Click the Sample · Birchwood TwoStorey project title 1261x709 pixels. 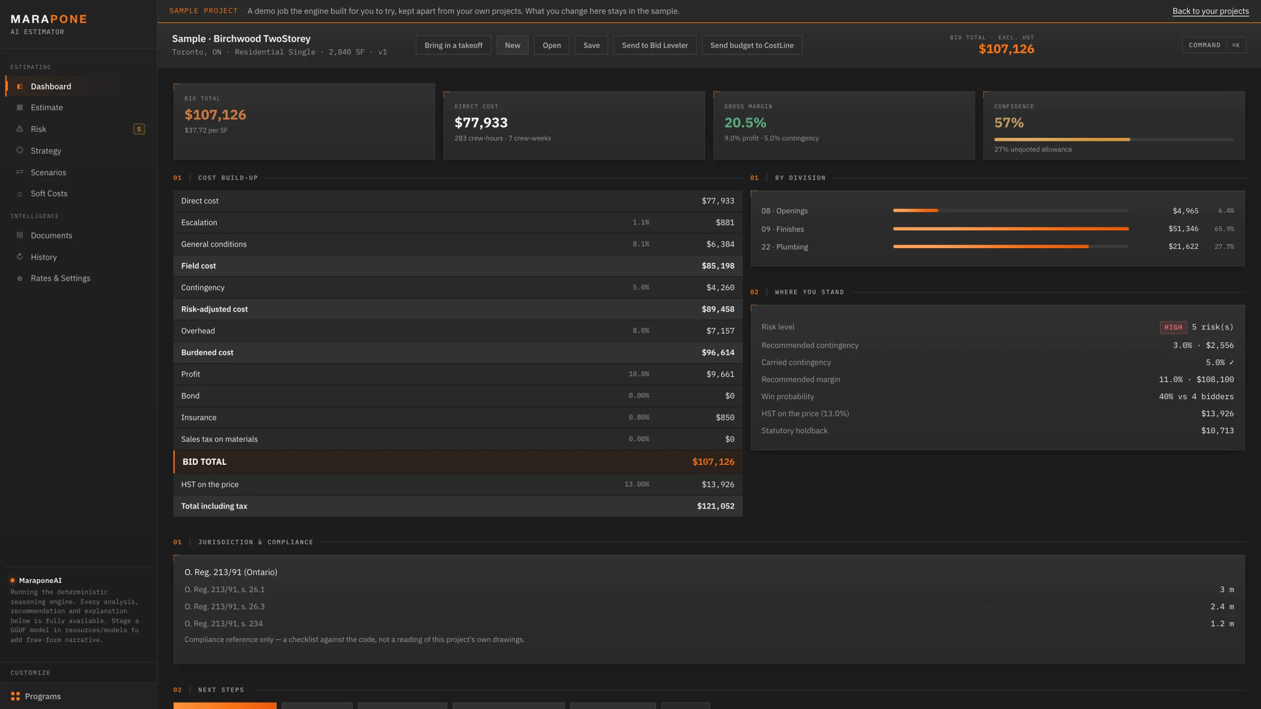coord(241,39)
